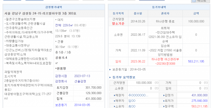Select the 채권자 name 주OOOOOOO entry
Image resolution: width=211 pixels, height=108 pixels.
click(x=138, y=95)
